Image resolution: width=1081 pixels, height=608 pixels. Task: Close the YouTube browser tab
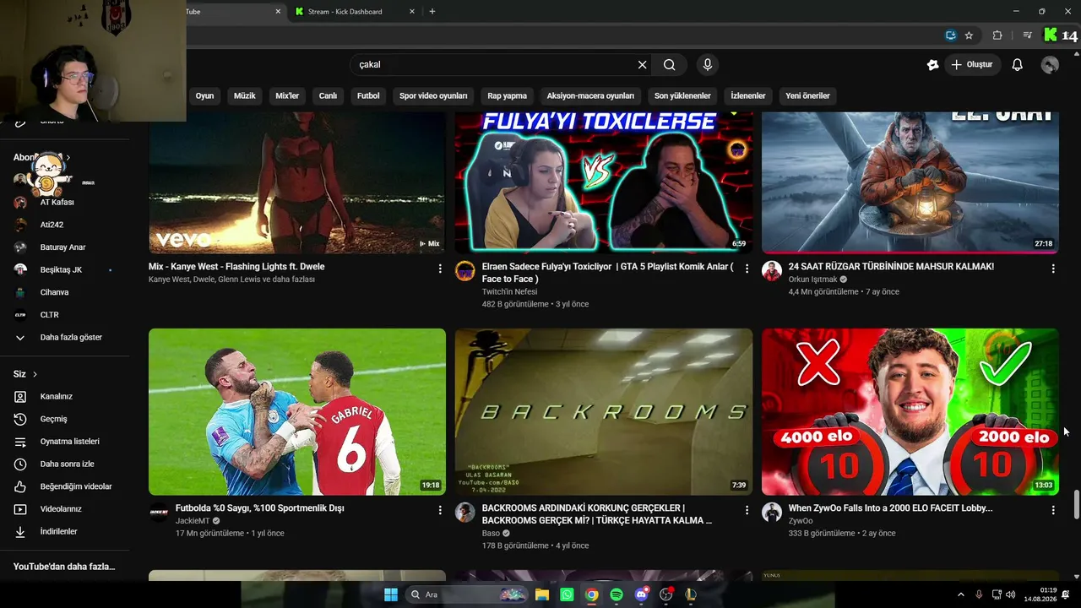point(278,12)
